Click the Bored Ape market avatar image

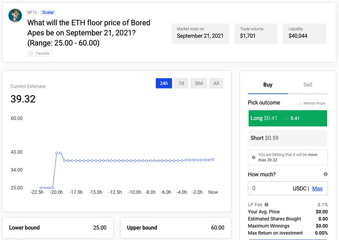tap(15, 15)
